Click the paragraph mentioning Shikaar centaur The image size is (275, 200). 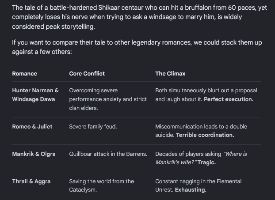point(139,17)
